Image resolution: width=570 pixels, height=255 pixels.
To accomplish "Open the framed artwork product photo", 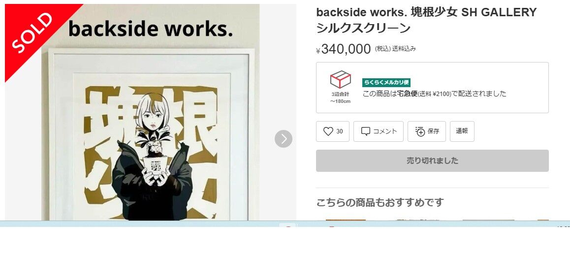I will (x=151, y=134).
